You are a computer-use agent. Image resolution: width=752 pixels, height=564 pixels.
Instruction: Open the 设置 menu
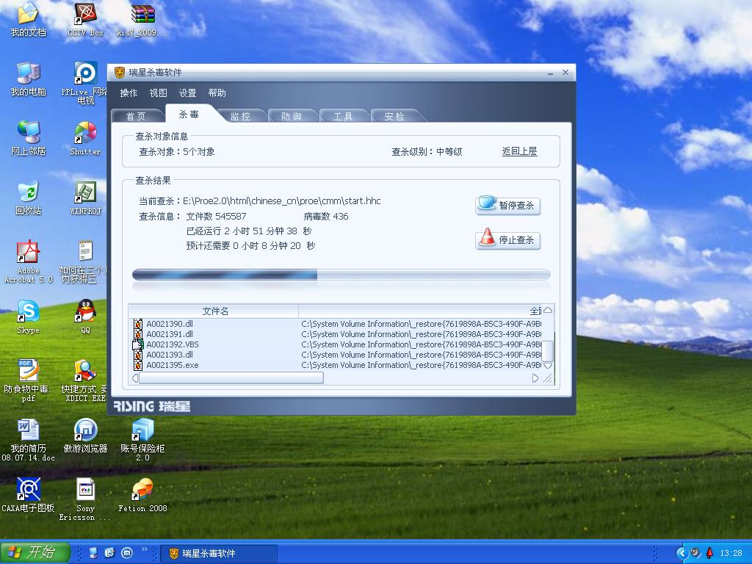coord(187,93)
